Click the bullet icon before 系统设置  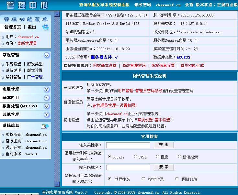tap(3, 64)
